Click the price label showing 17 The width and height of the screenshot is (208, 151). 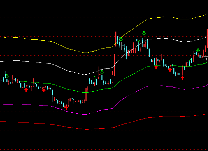pyautogui.click(x=205, y=60)
